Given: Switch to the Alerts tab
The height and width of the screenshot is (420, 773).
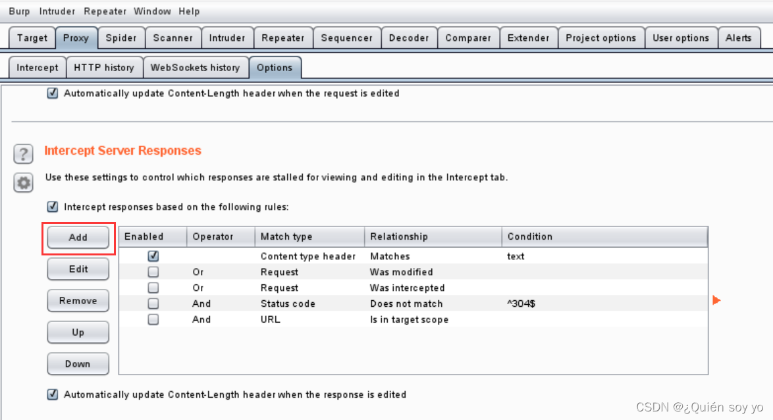Looking at the screenshot, I should point(739,38).
